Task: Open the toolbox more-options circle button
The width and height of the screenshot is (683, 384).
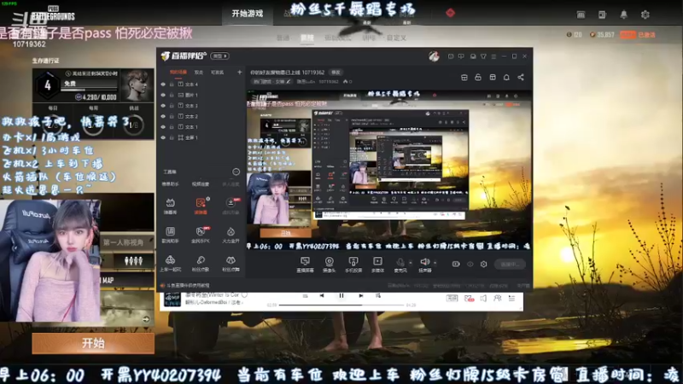Action: pos(236,172)
